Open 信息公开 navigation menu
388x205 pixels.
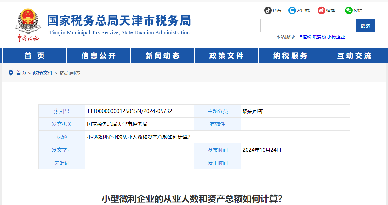point(99,56)
